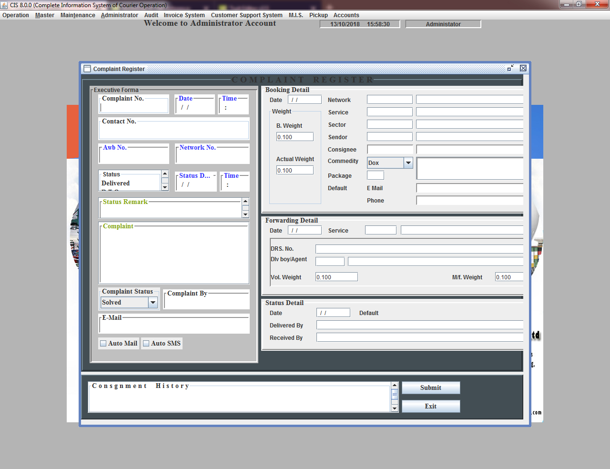This screenshot has width=610, height=469.
Task: Click the Contact No. input field
Action: (x=174, y=130)
